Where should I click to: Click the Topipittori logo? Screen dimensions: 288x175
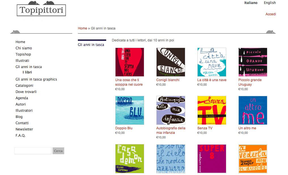[41, 9]
